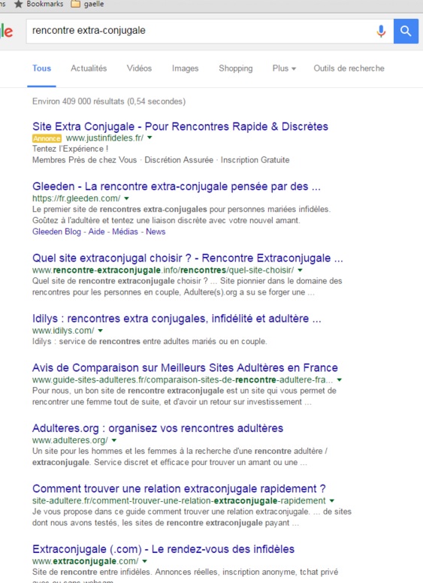
Task: Click the Bookmarks star icon
Action: click(19, 4)
